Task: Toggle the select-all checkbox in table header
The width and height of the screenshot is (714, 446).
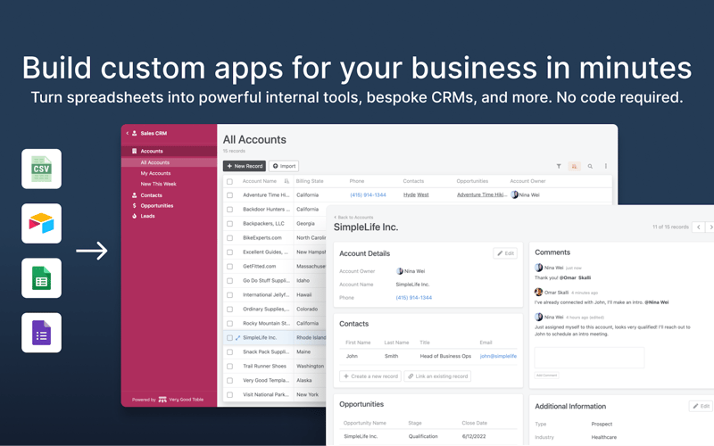Action: click(x=230, y=182)
